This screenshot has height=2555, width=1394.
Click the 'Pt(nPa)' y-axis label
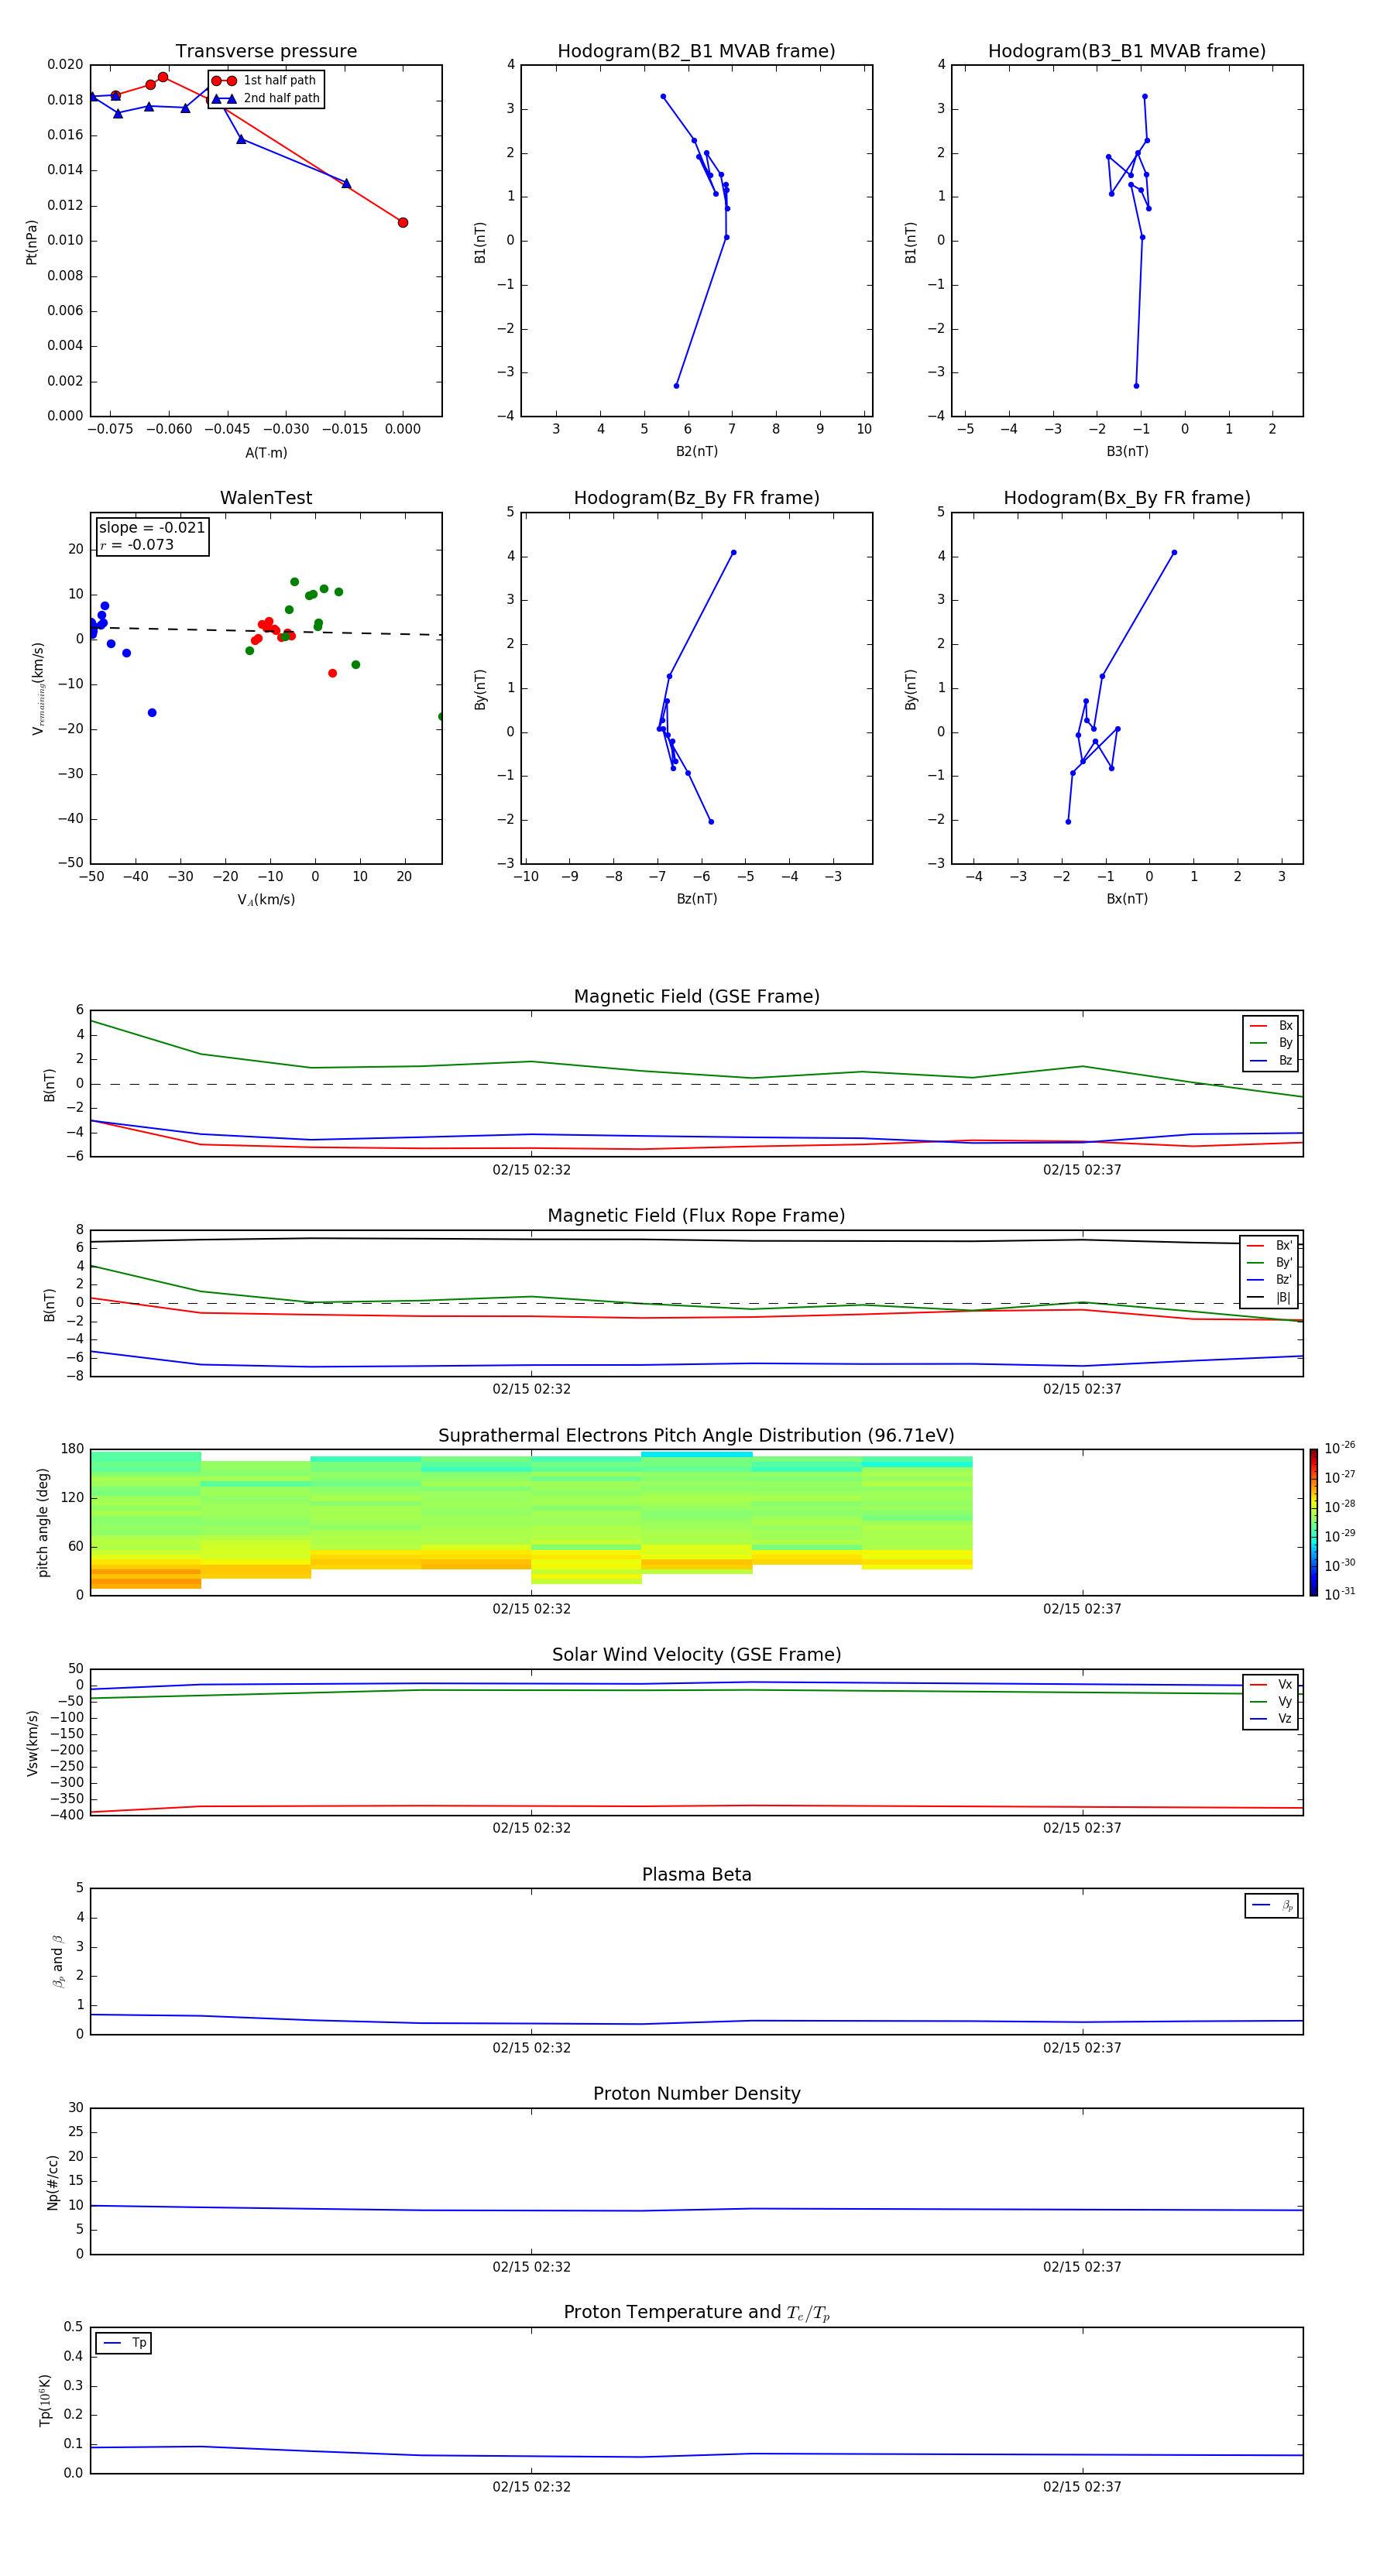pyautogui.click(x=32, y=242)
